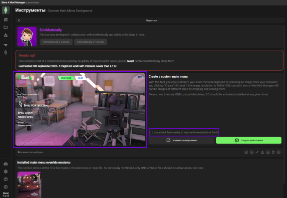Open the help question mark icon
The height and width of the screenshot is (198, 287).
tap(5, 179)
